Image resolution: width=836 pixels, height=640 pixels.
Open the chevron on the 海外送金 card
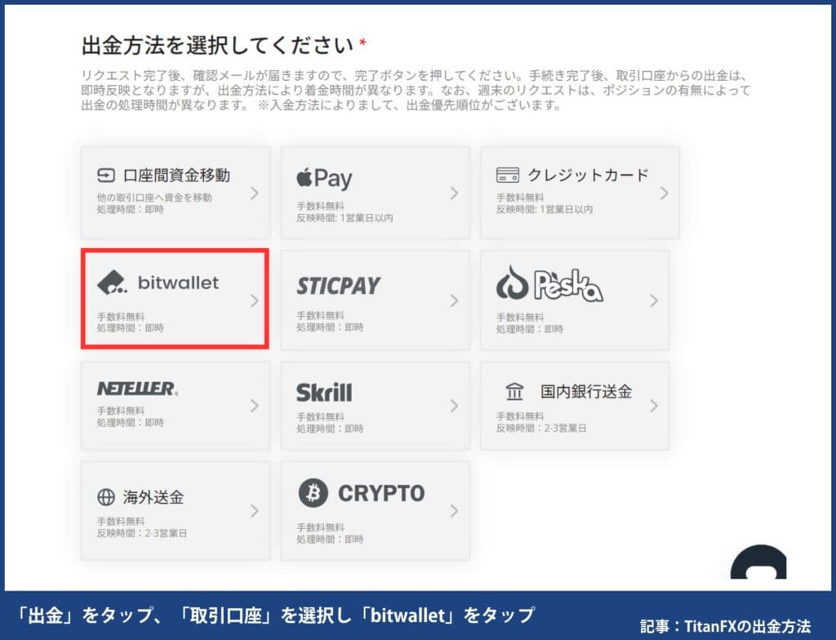255,511
